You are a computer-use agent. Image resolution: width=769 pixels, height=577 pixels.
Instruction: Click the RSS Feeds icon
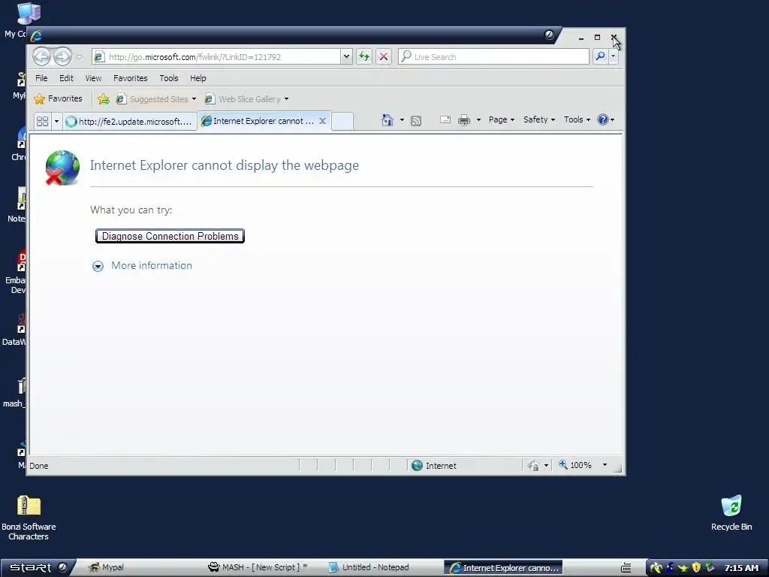point(416,120)
